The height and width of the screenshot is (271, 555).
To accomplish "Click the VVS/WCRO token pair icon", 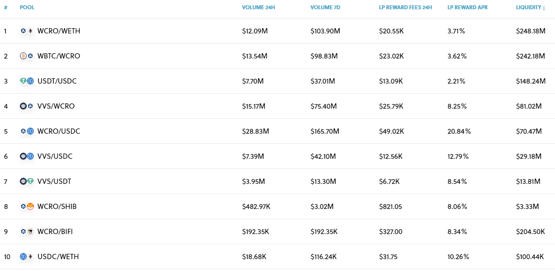I will point(27,106).
